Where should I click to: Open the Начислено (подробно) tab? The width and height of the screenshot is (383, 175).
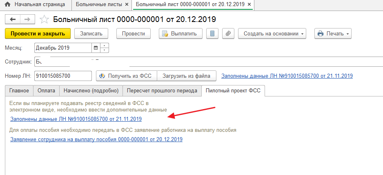pyautogui.click(x=91, y=90)
